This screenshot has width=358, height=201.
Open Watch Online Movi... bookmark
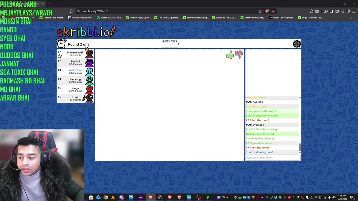[80, 18]
